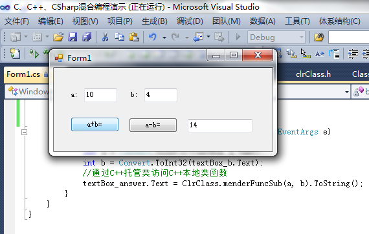This screenshot has width=369, height=234.
Task: Click the 'b' input field containing 4
Action: coord(161,95)
